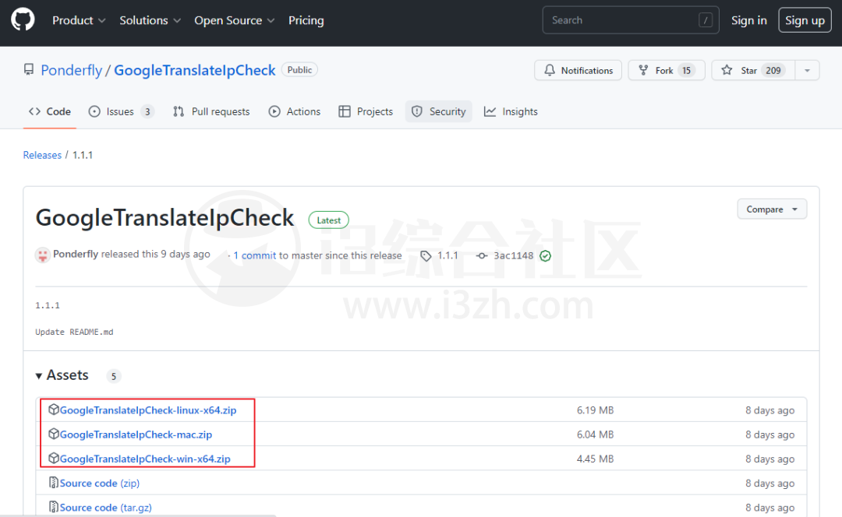
Task: Download Source code (zip)
Action: [x=99, y=484]
